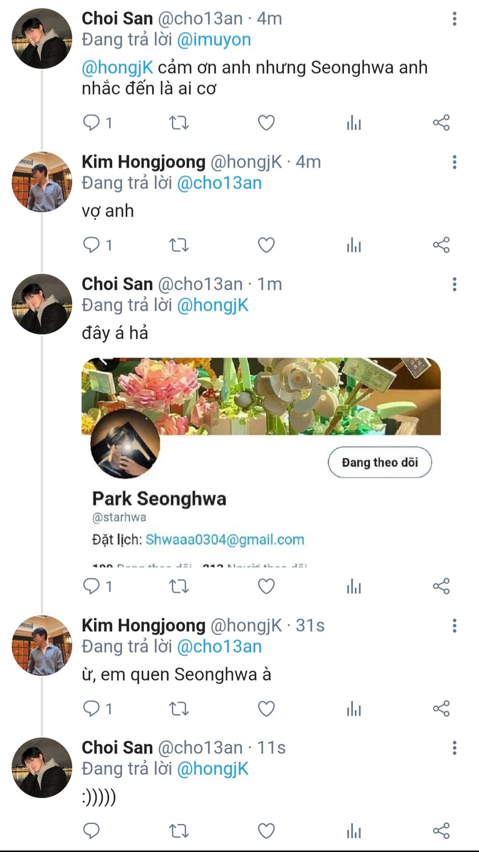Open more options on "vợ anh" tweet
479x852 pixels.
[454, 162]
